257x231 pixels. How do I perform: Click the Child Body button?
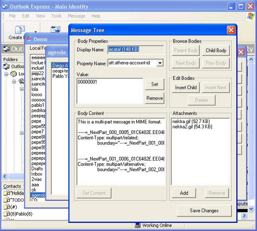[216, 50]
